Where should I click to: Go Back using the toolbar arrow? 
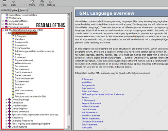(x=14, y=3)
